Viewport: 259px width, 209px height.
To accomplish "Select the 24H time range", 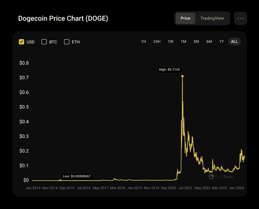I will click(157, 41).
